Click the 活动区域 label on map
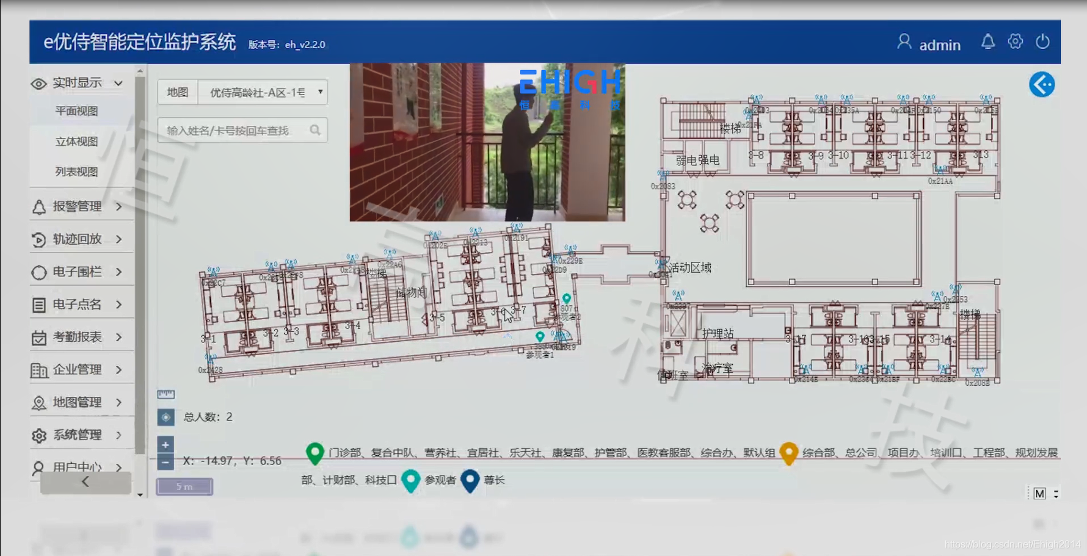The height and width of the screenshot is (556, 1087). tap(690, 267)
